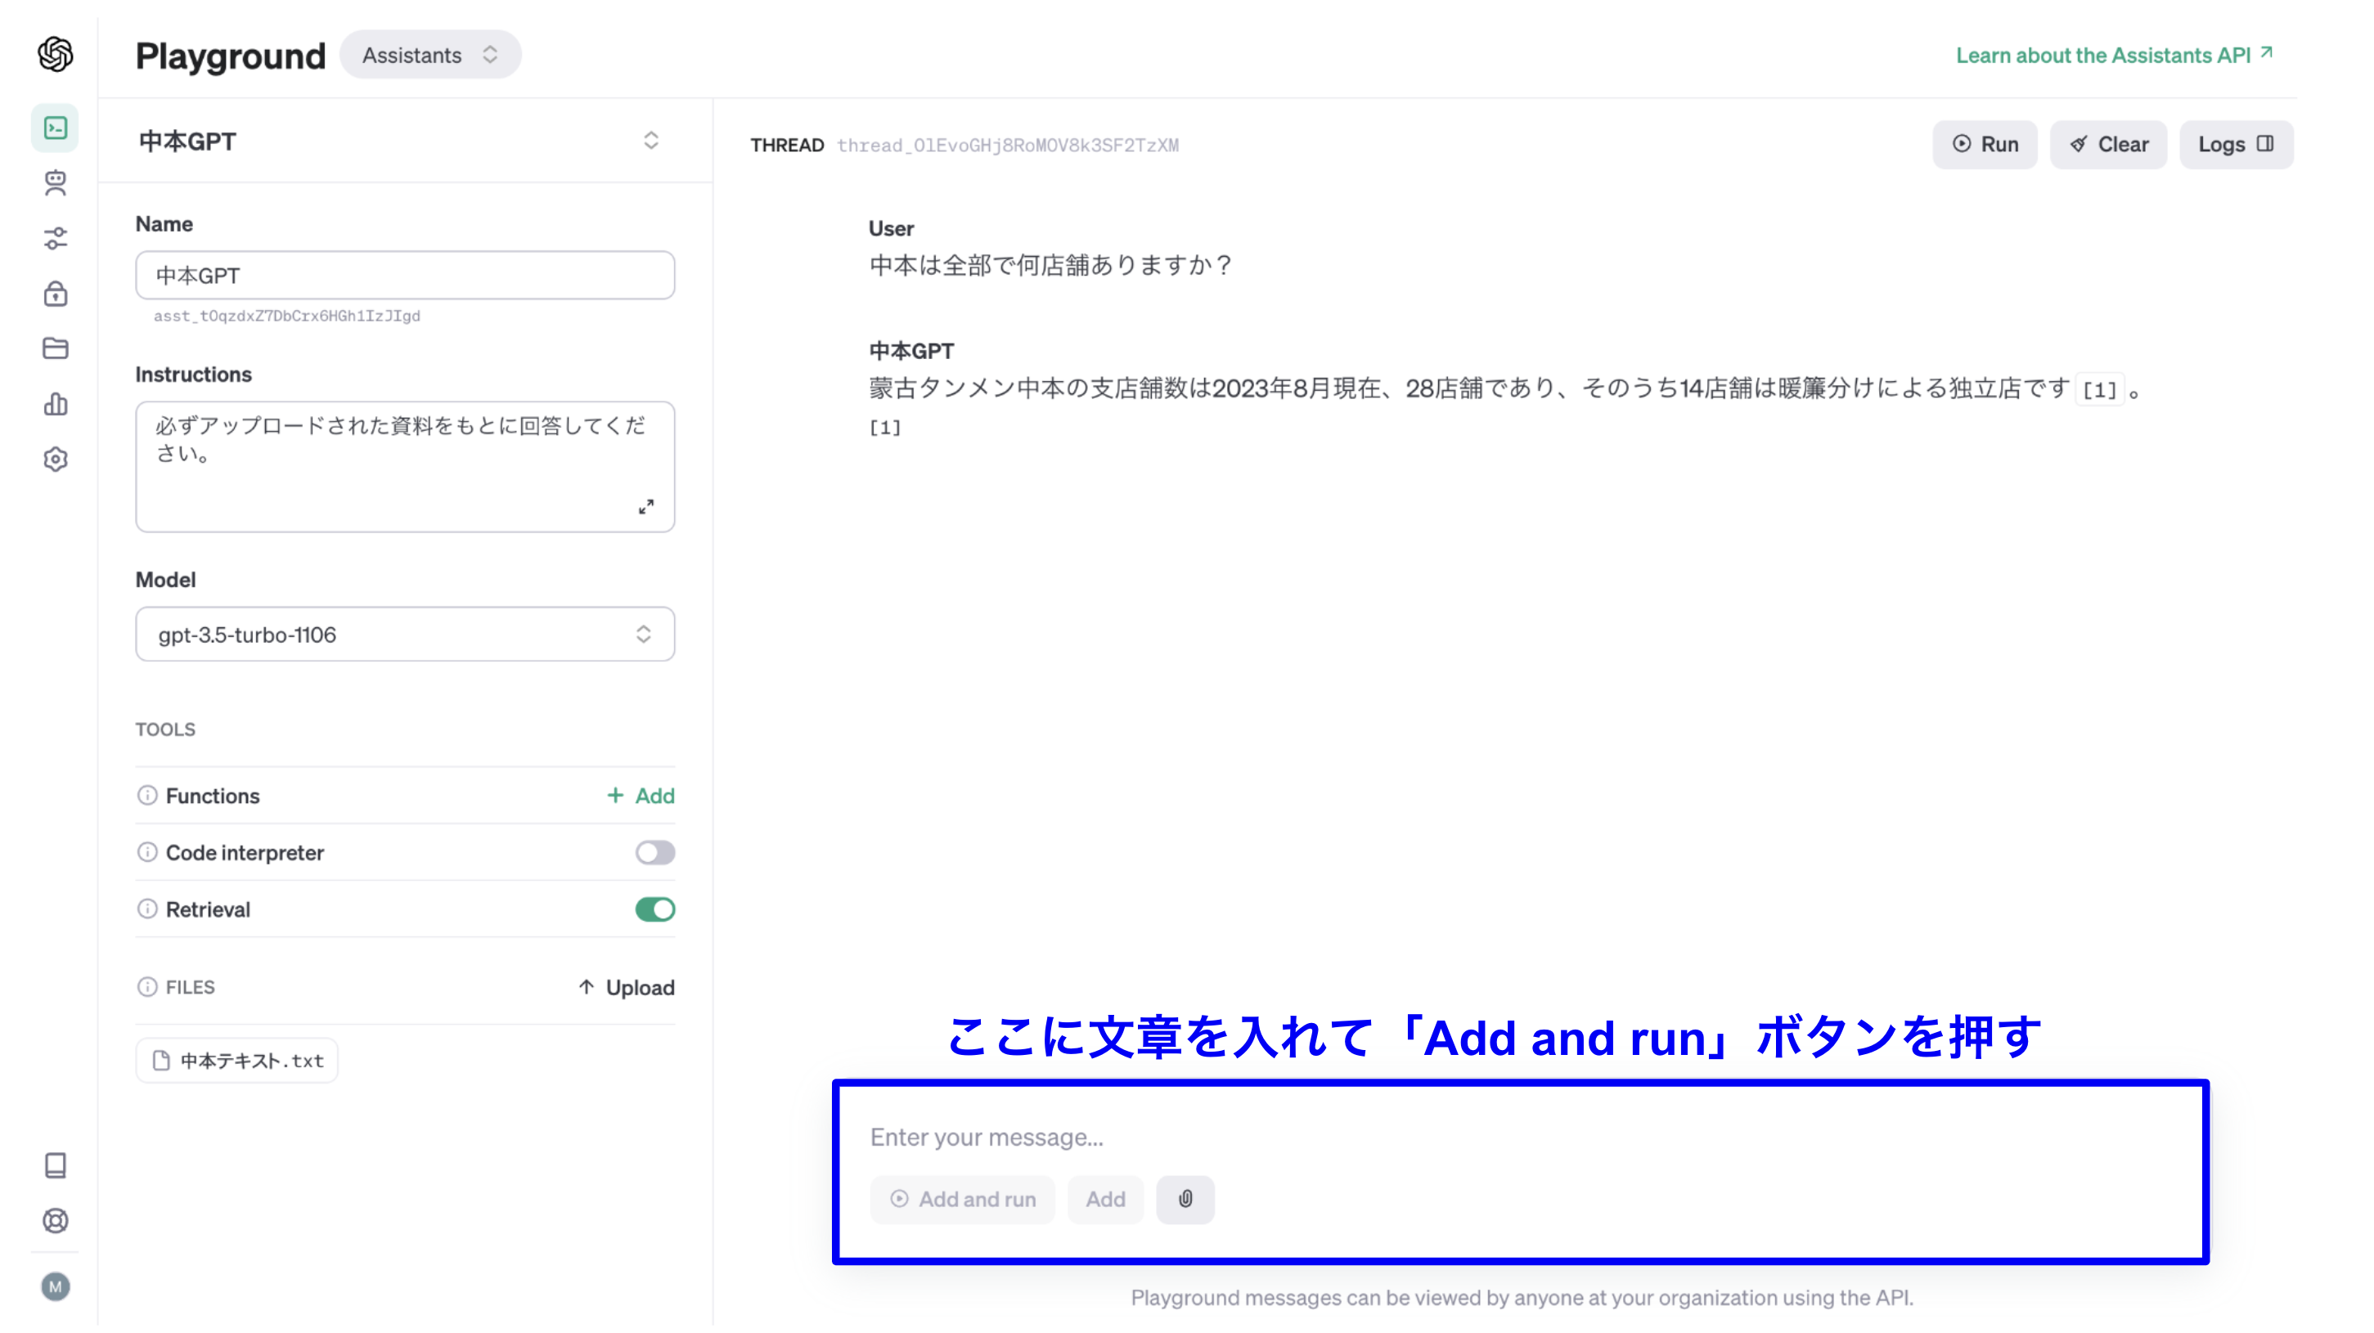This screenshot has height=1333, width=2374.
Task: Attach a file with the paperclip icon
Action: point(1185,1199)
